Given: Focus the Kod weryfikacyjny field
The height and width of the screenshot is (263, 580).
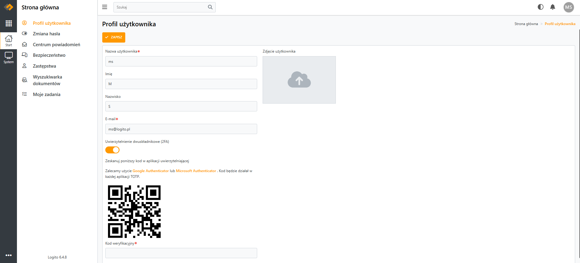Looking at the screenshot, I should point(181,253).
